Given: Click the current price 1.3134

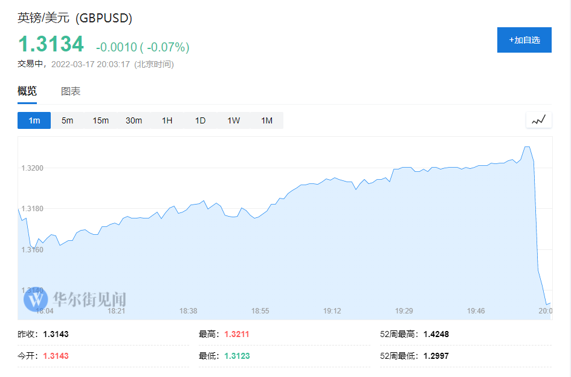Looking at the screenshot, I should click(x=51, y=44).
